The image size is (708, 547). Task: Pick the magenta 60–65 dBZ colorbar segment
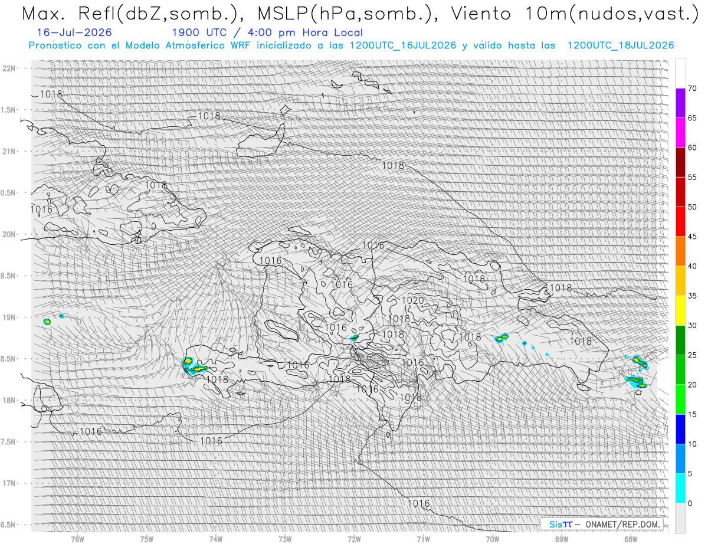(x=680, y=133)
